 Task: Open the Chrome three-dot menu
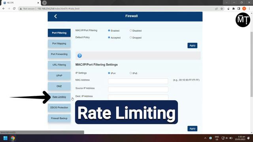[249, 9]
